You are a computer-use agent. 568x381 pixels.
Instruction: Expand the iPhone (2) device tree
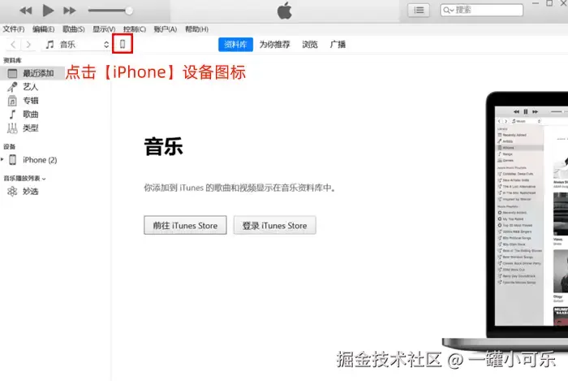pyautogui.click(x=2, y=159)
